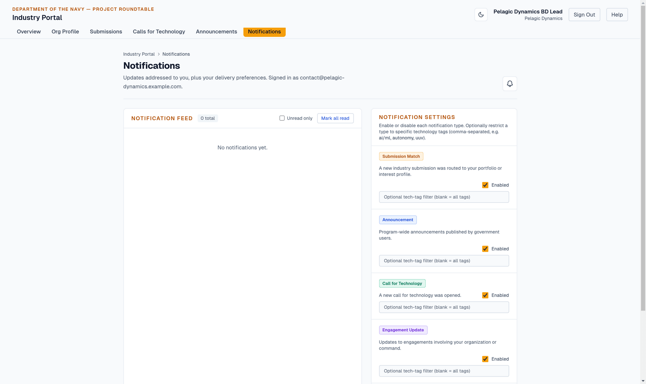The width and height of the screenshot is (646, 384).
Task: Click the Call for Technology badge
Action: (402, 283)
